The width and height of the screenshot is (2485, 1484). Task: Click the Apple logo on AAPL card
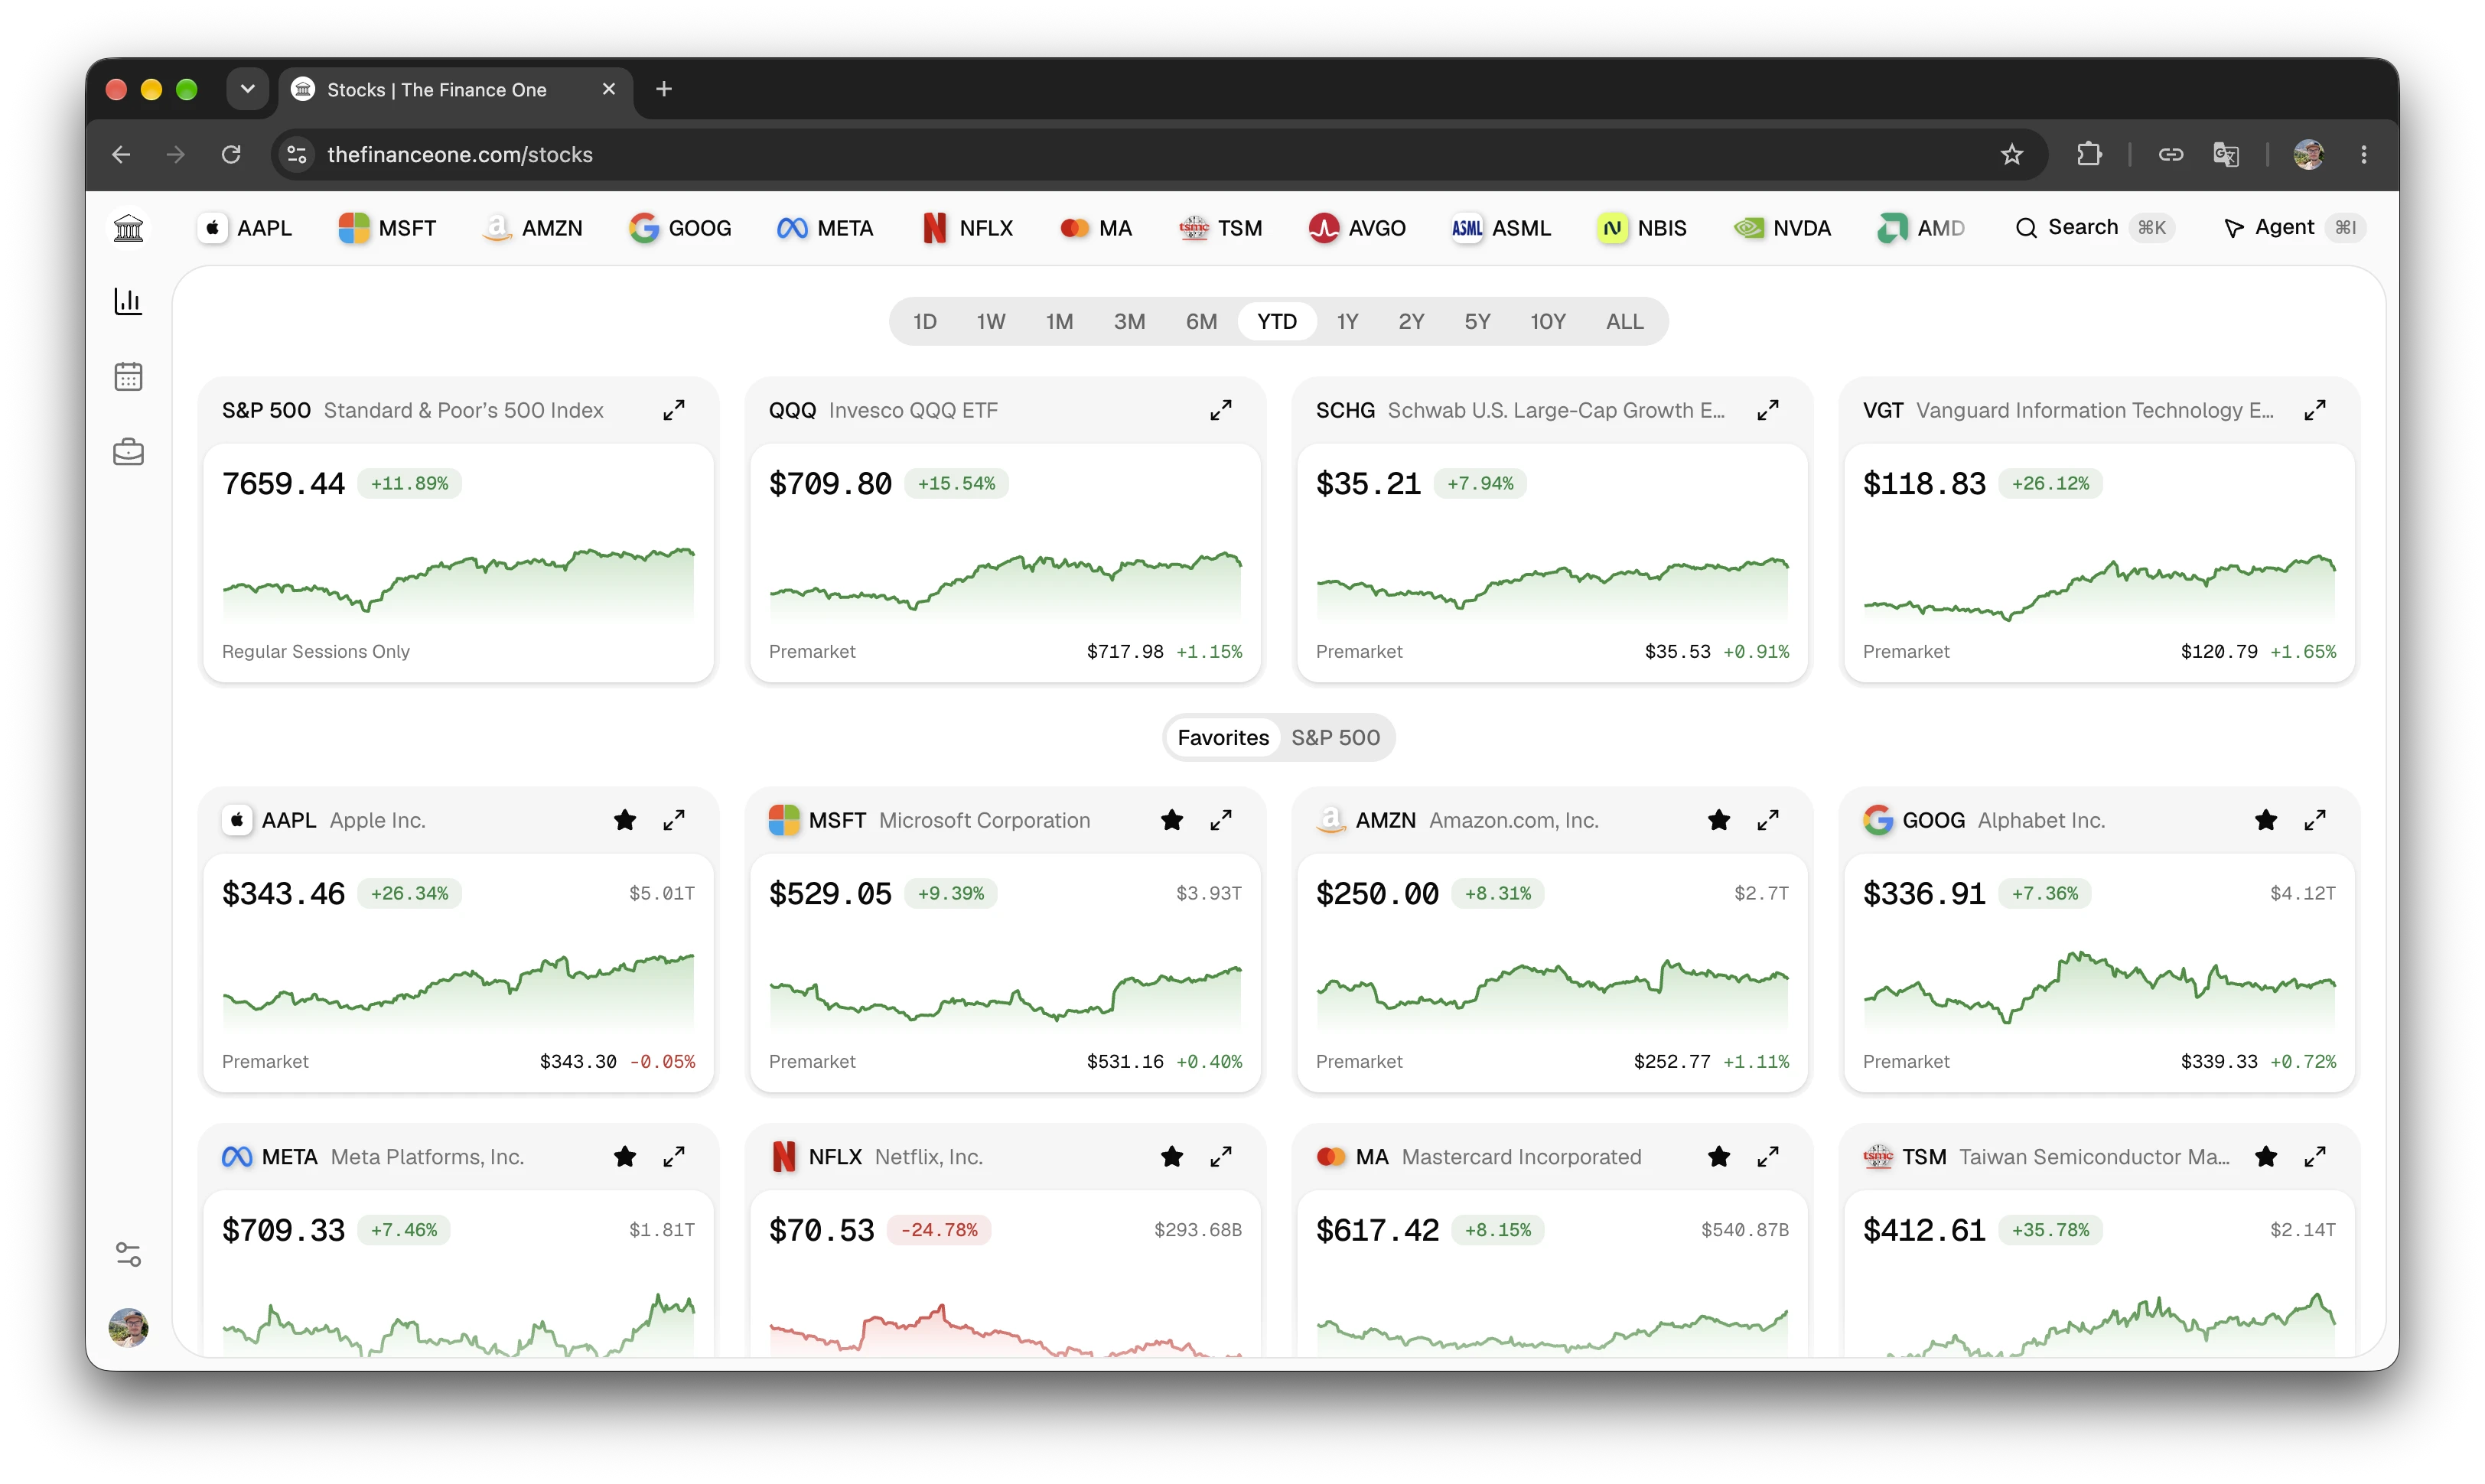pos(237,820)
